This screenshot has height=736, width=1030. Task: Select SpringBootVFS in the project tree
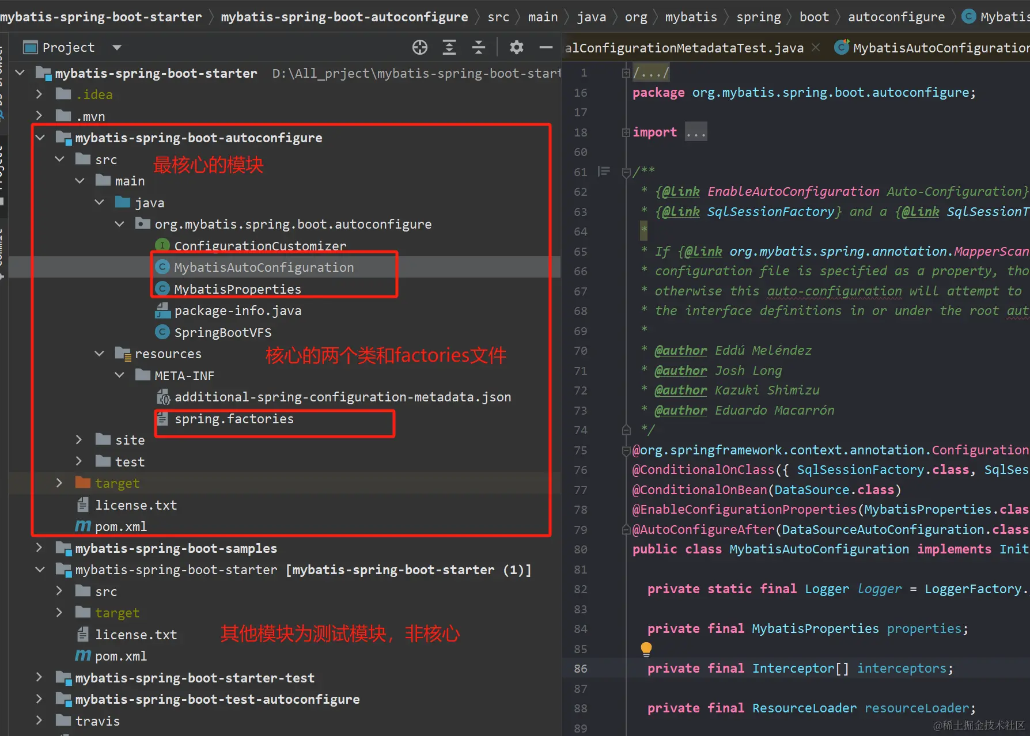[x=223, y=332]
